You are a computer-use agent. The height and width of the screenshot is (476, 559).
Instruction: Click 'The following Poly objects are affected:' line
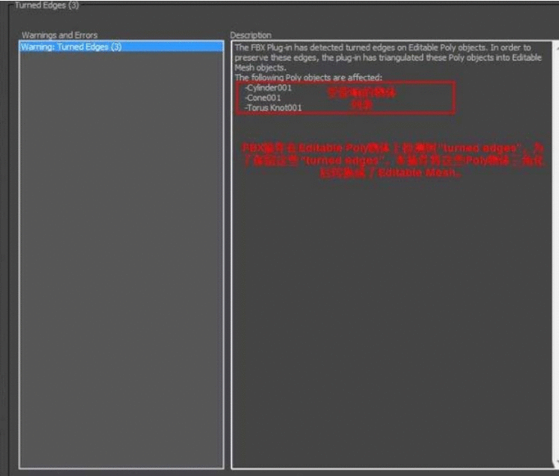307,77
